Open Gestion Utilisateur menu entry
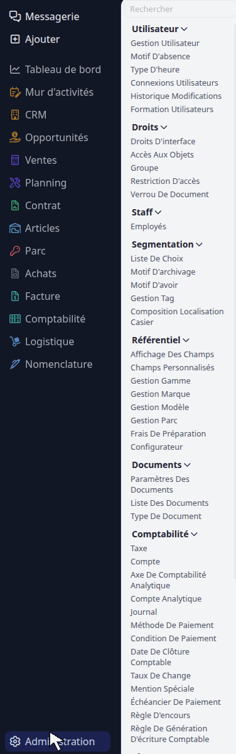 (164, 43)
